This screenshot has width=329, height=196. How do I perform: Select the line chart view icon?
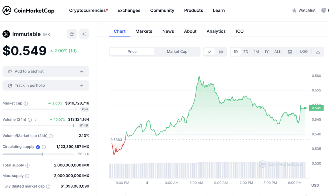pos(209,52)
